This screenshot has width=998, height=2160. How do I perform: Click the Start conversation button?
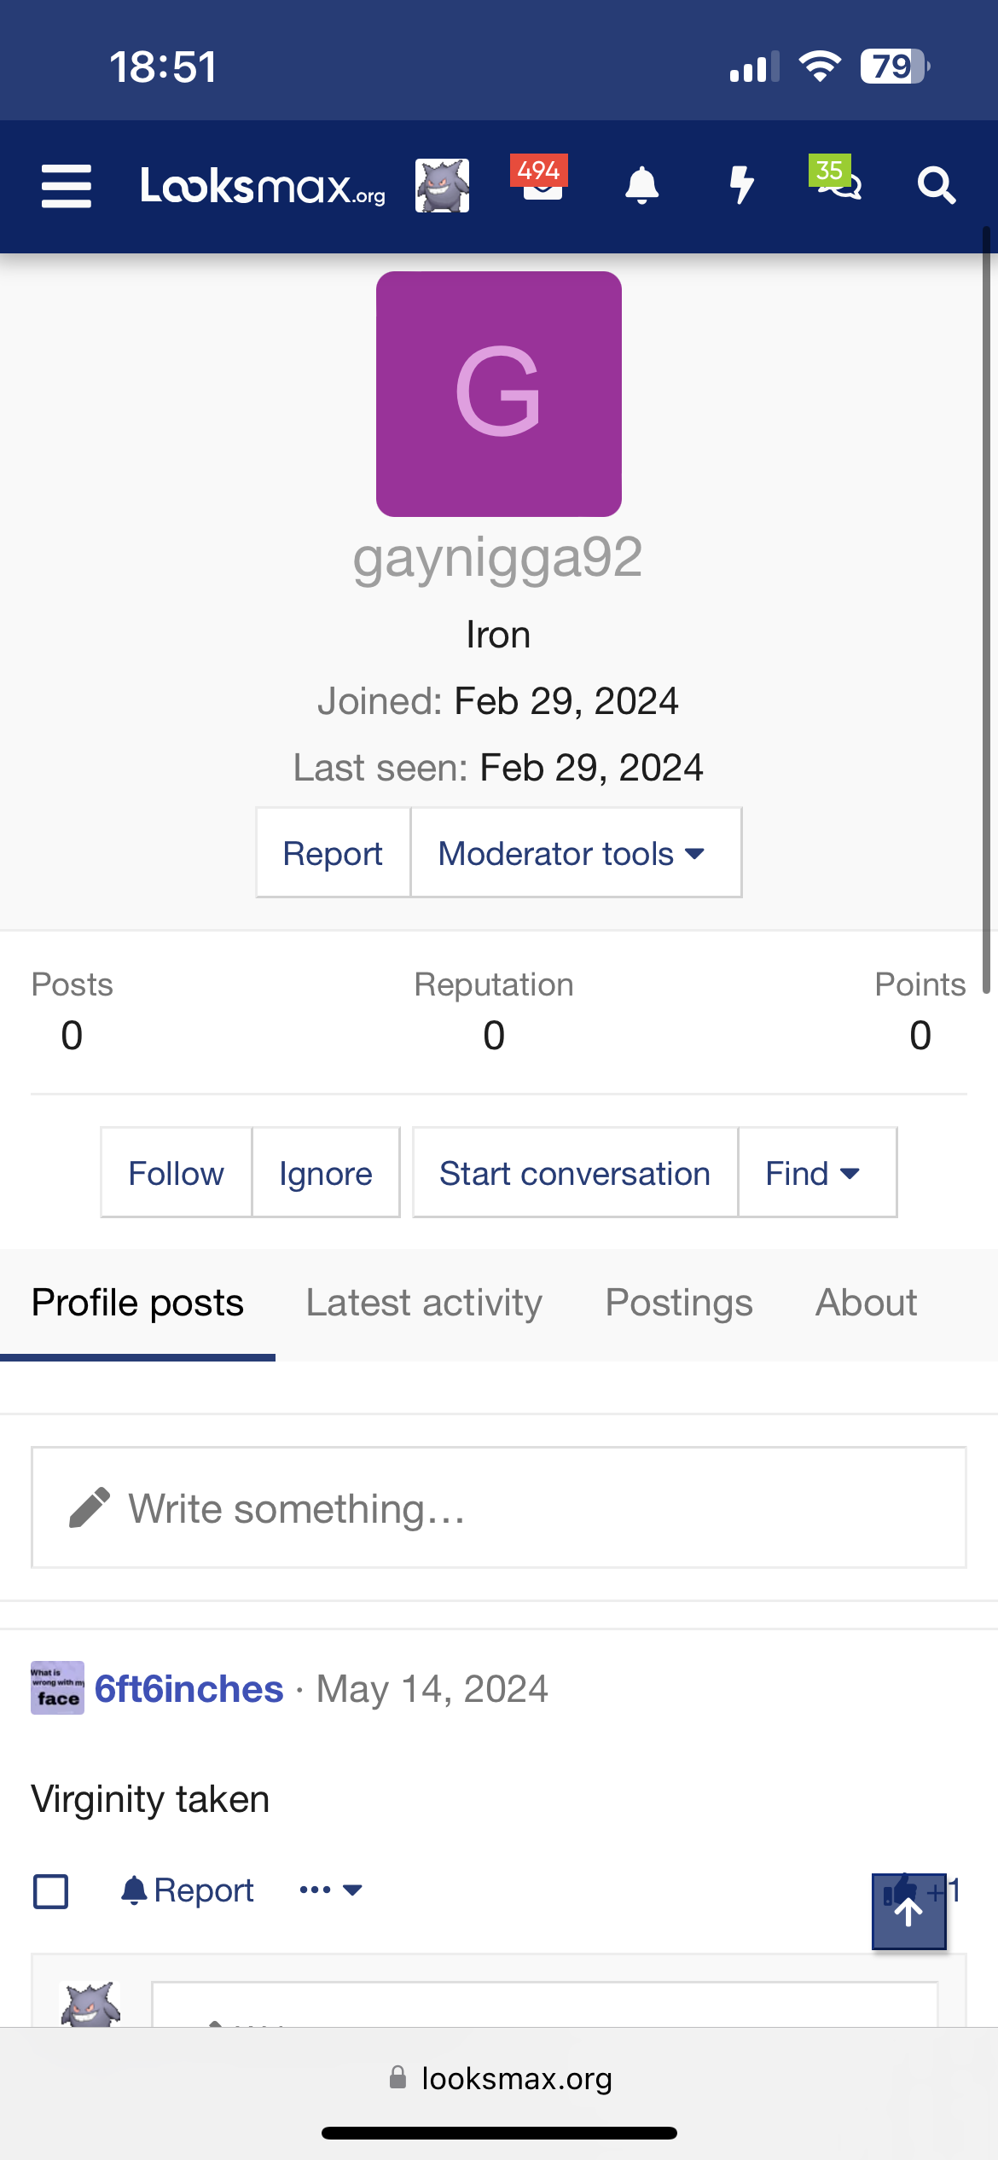(575, 1173)
